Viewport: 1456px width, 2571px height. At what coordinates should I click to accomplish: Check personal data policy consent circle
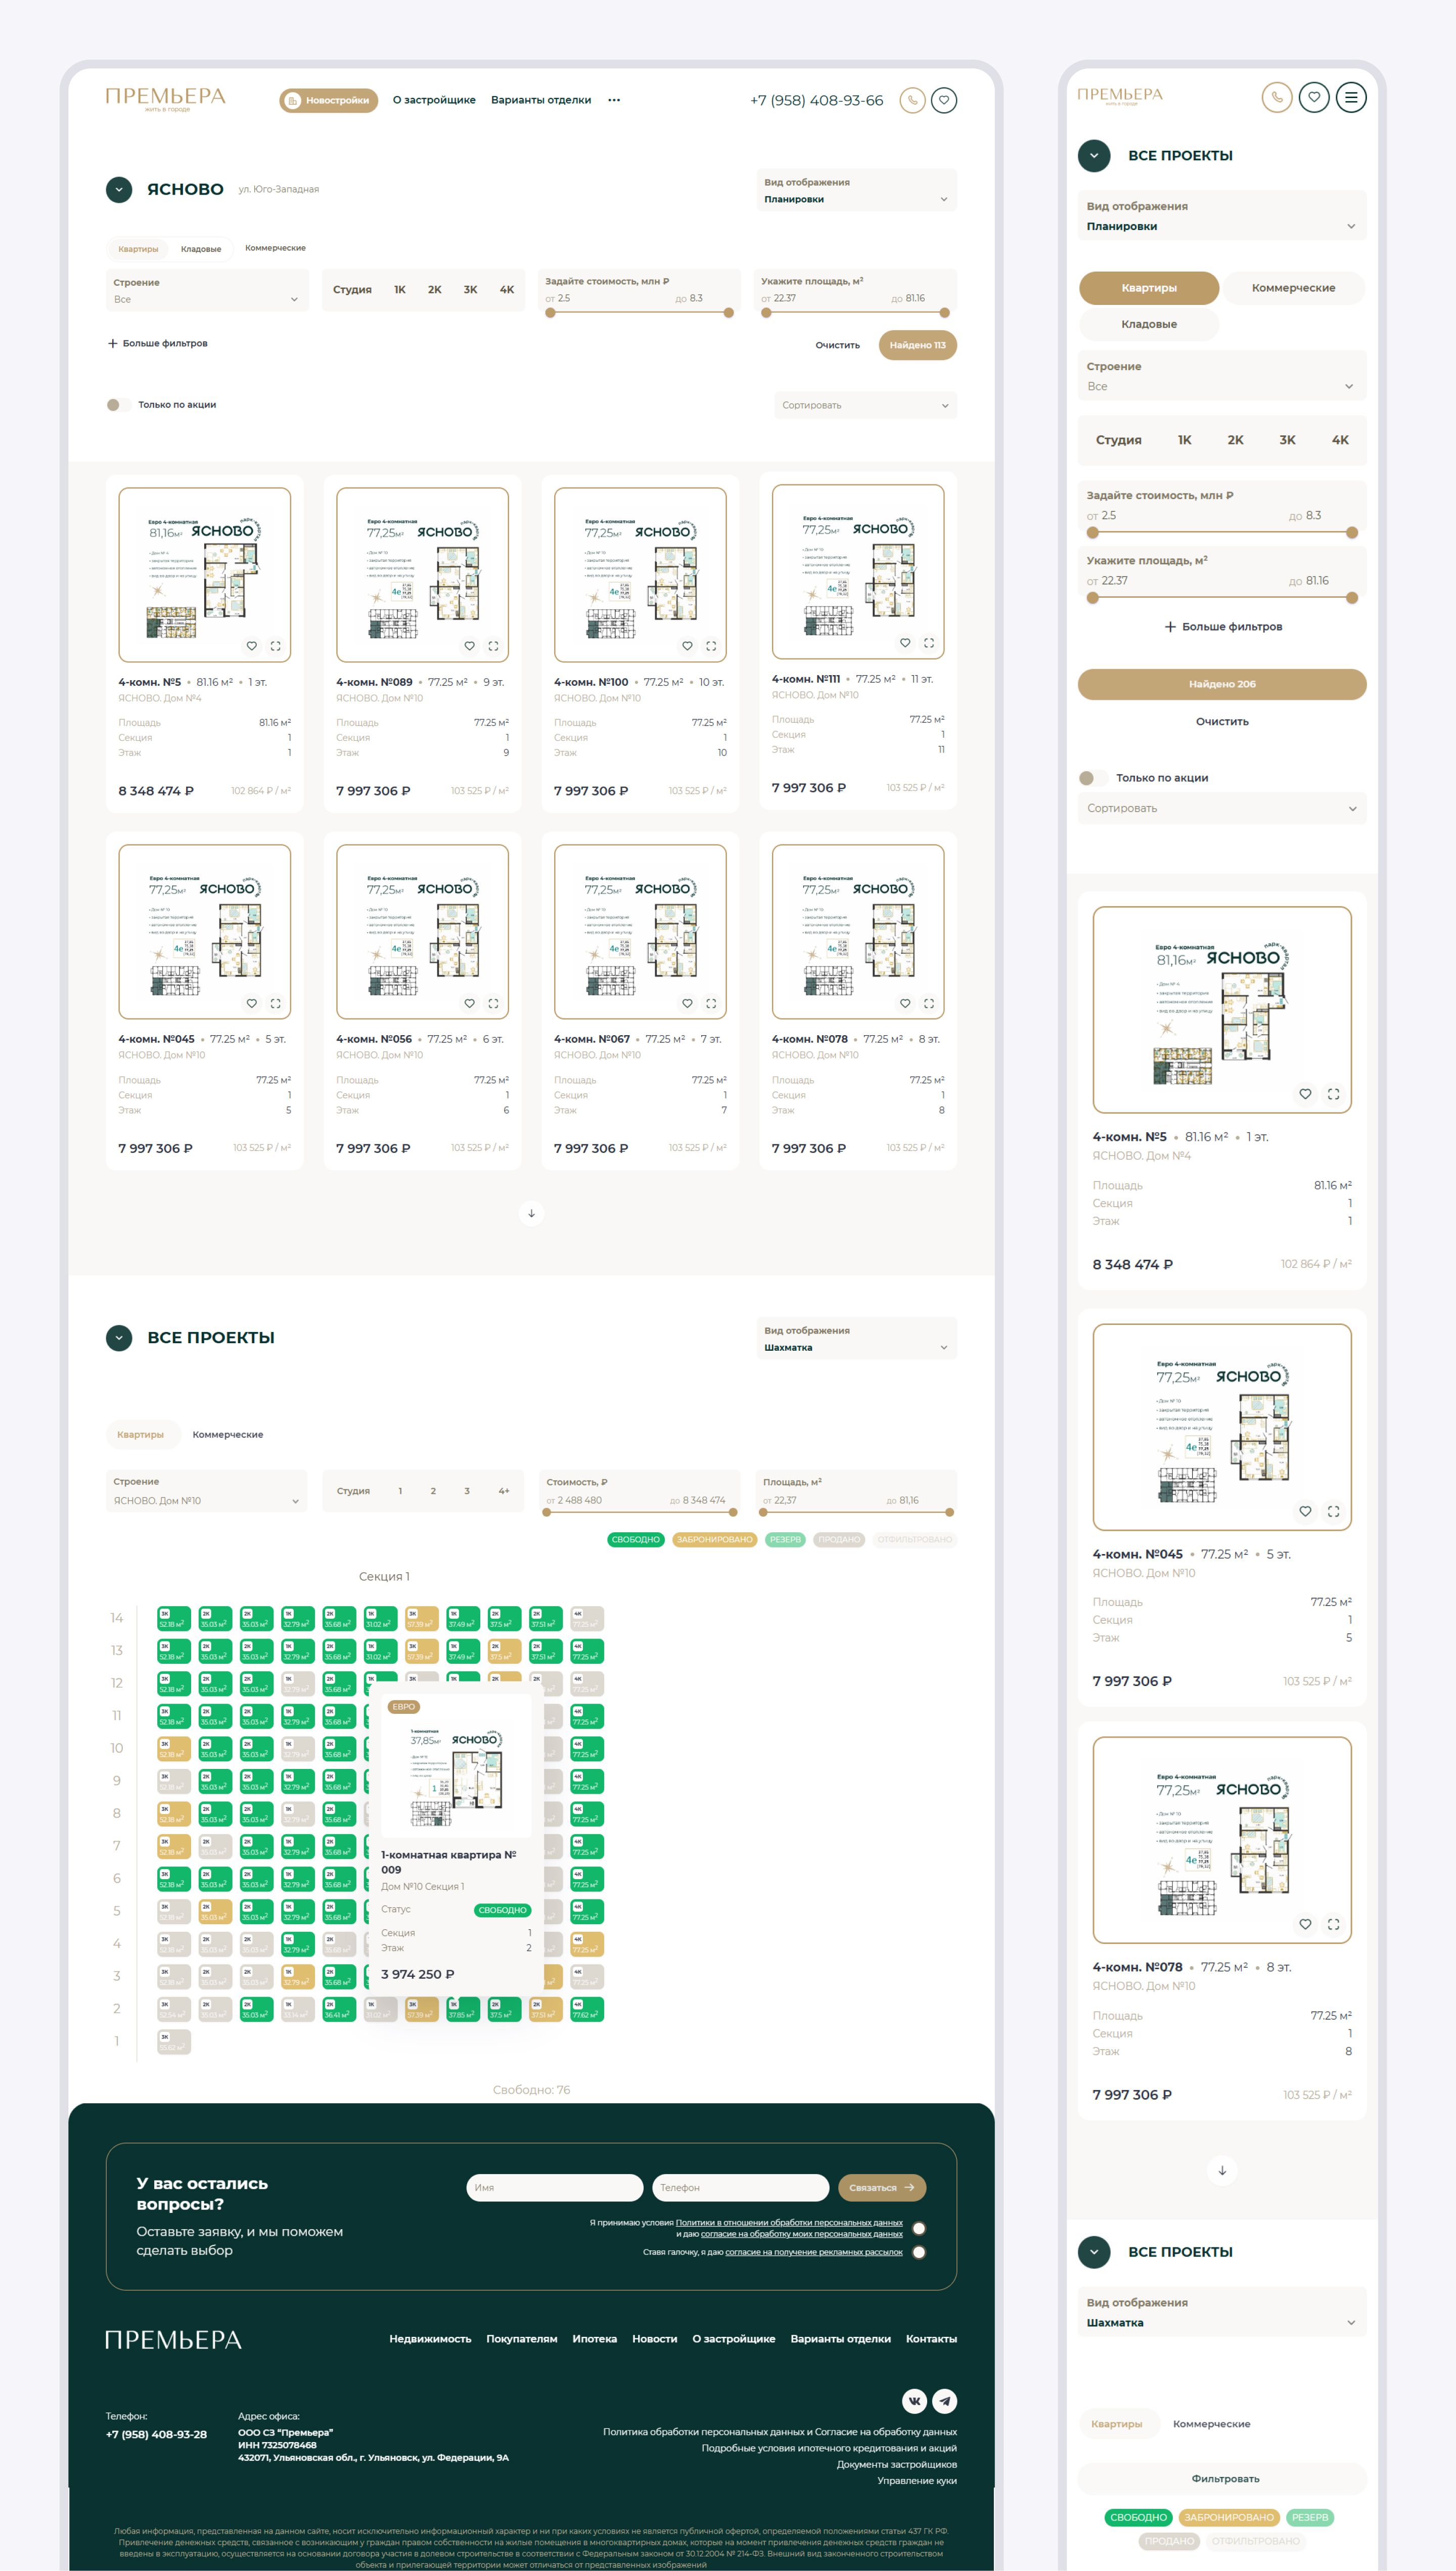coord(919,2228)
